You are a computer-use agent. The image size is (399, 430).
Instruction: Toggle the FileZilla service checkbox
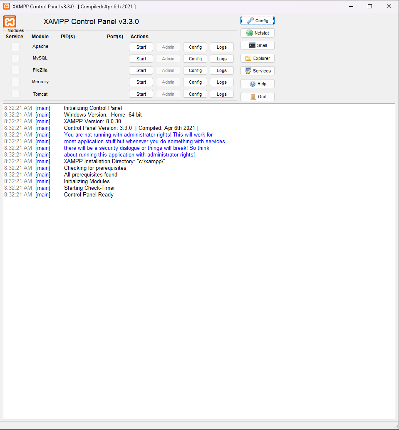click(15, 70)
